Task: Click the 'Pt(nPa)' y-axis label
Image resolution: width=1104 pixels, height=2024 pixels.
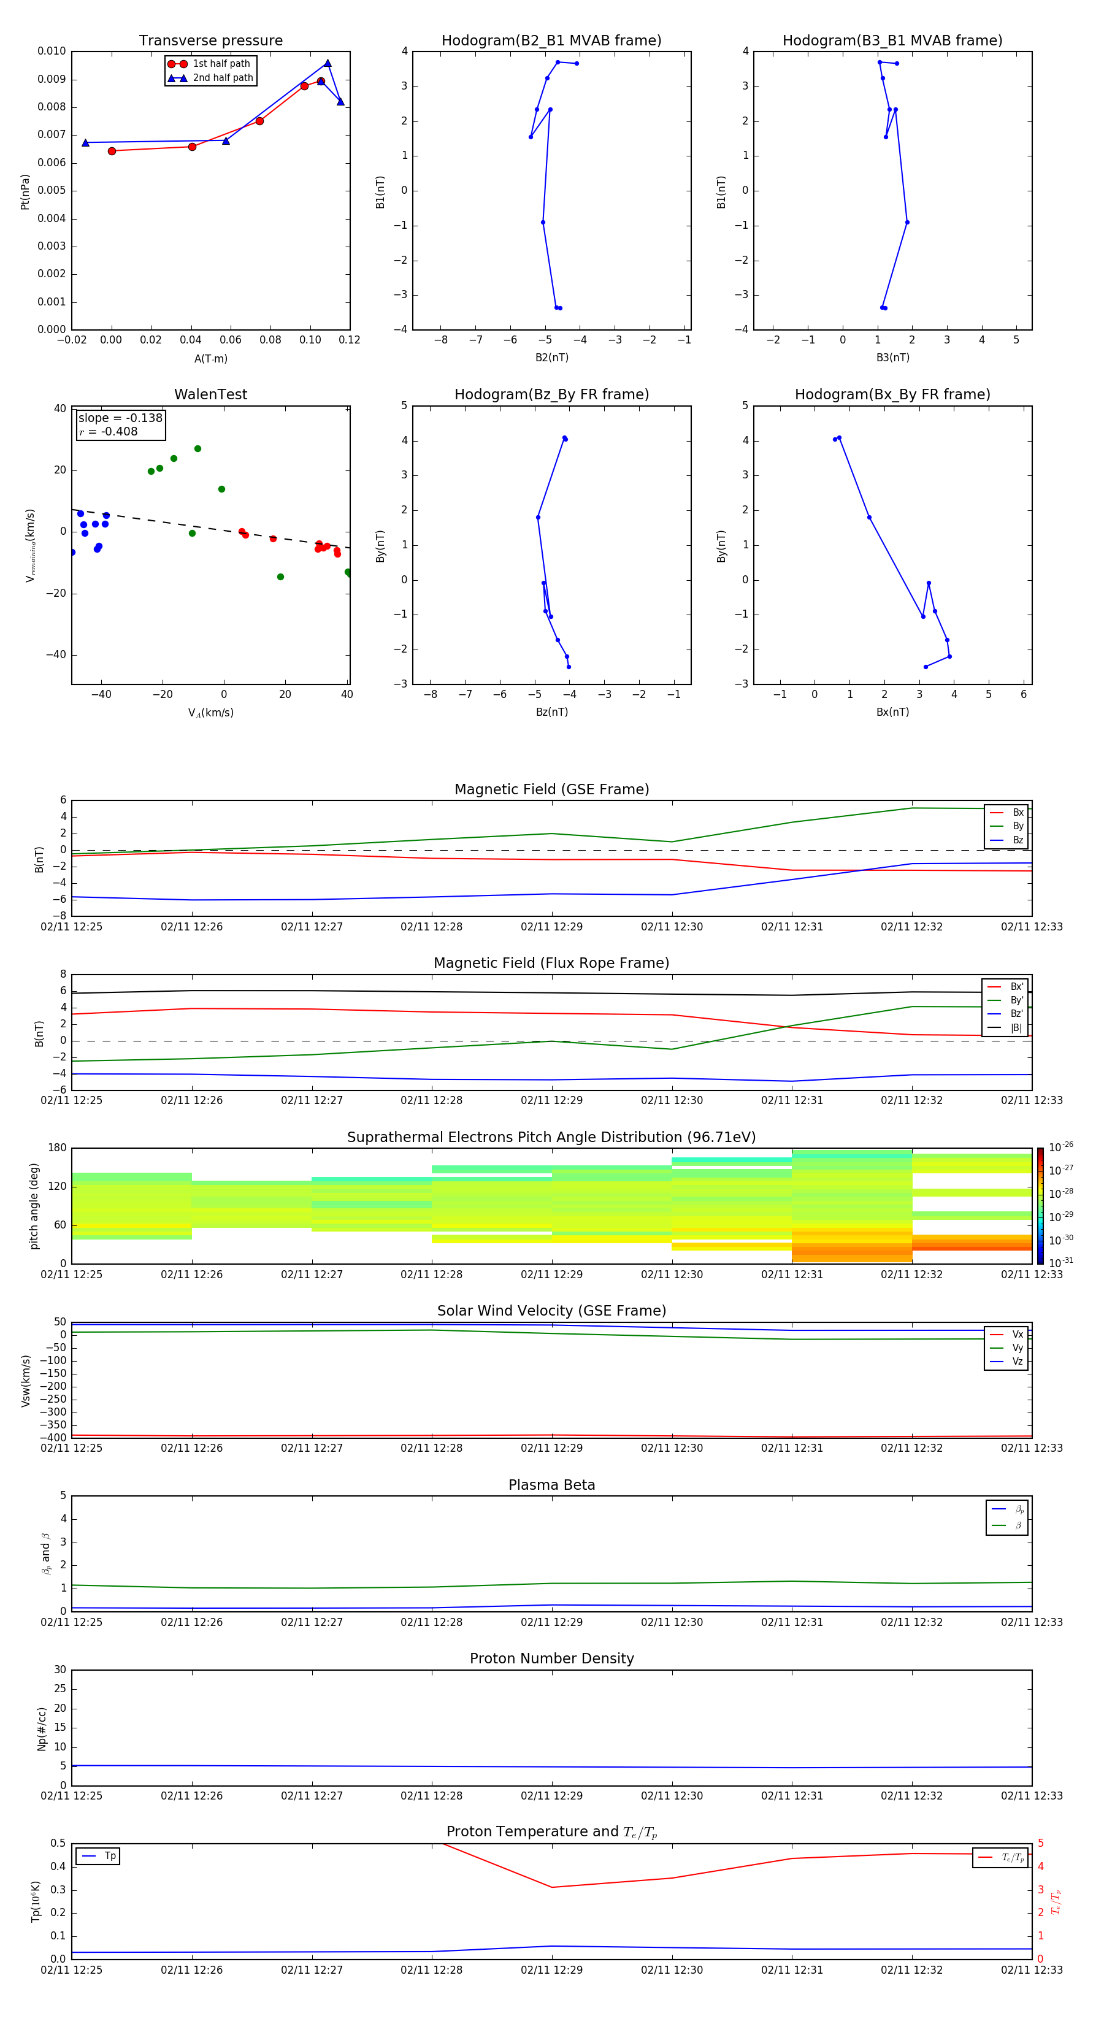Action: pos(25,192)
